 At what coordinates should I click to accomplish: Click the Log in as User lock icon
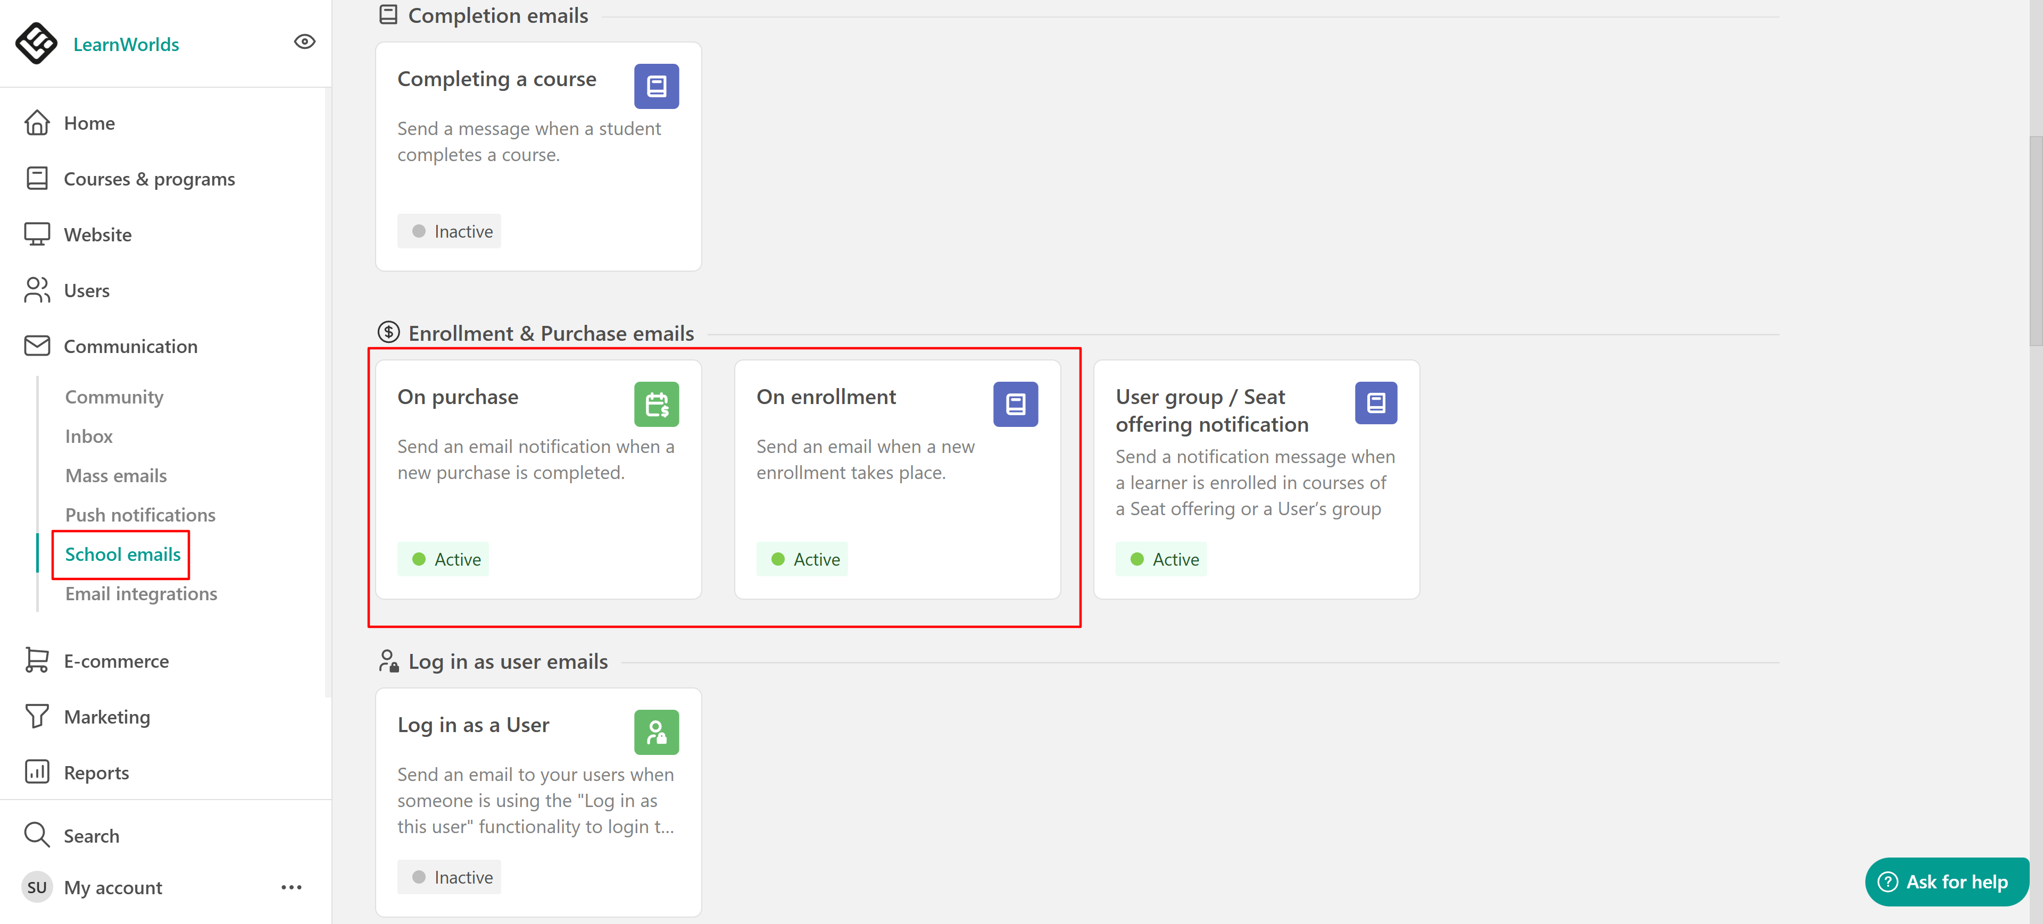[x=656, y=732]
